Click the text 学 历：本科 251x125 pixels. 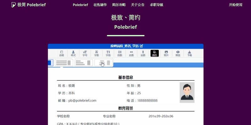coord(66,93)
